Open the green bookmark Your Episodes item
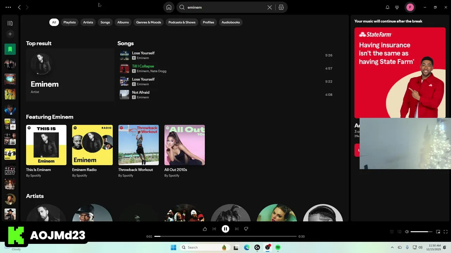 click(x=10, y=49)
